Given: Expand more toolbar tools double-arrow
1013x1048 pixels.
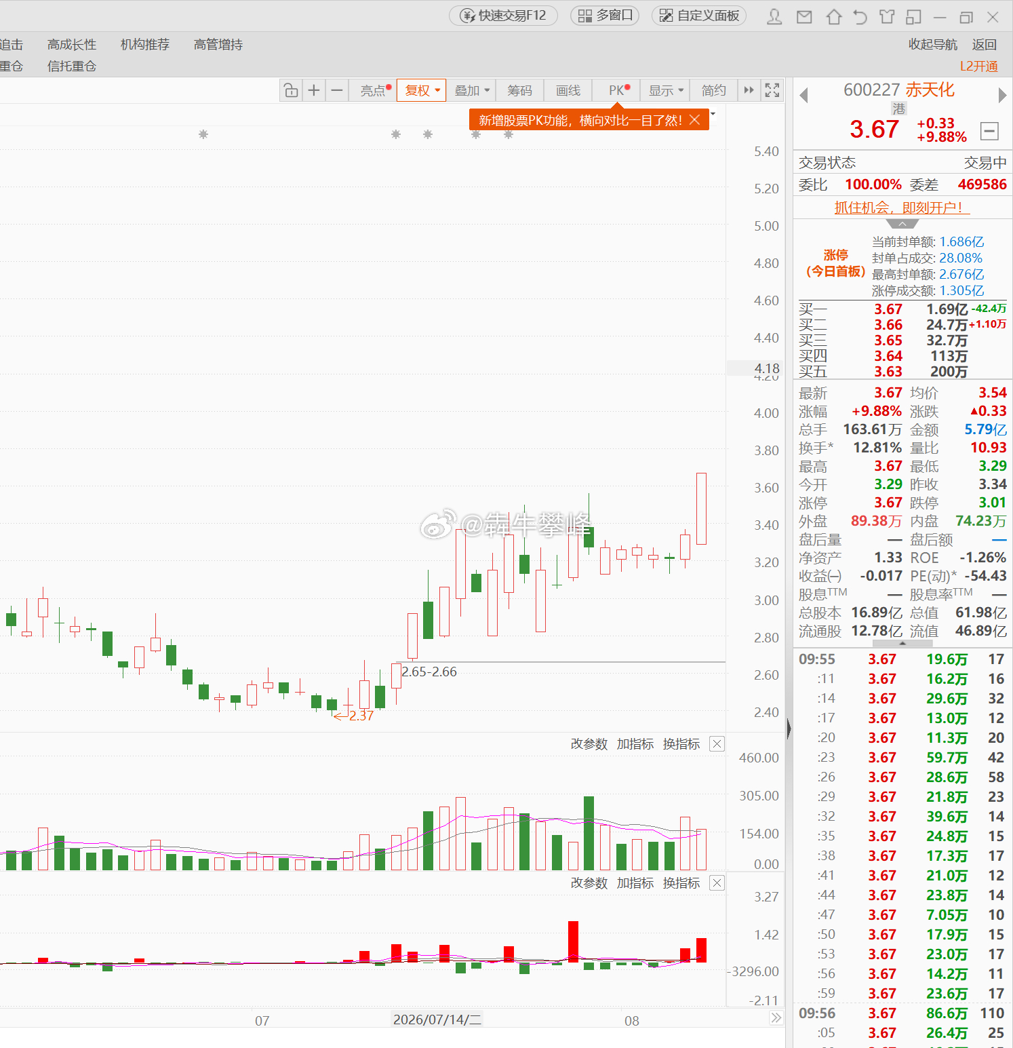Looking at the screenshot, I should 749,90.
